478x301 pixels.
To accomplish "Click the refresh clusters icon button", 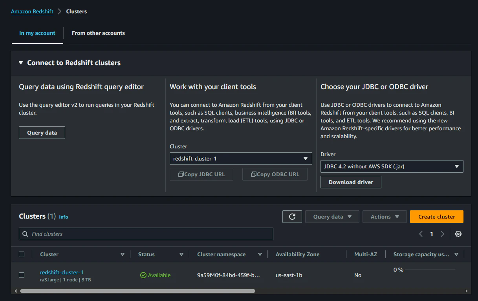I will 292,217.
